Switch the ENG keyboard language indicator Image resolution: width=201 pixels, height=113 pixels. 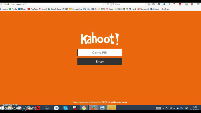point(186,108)
